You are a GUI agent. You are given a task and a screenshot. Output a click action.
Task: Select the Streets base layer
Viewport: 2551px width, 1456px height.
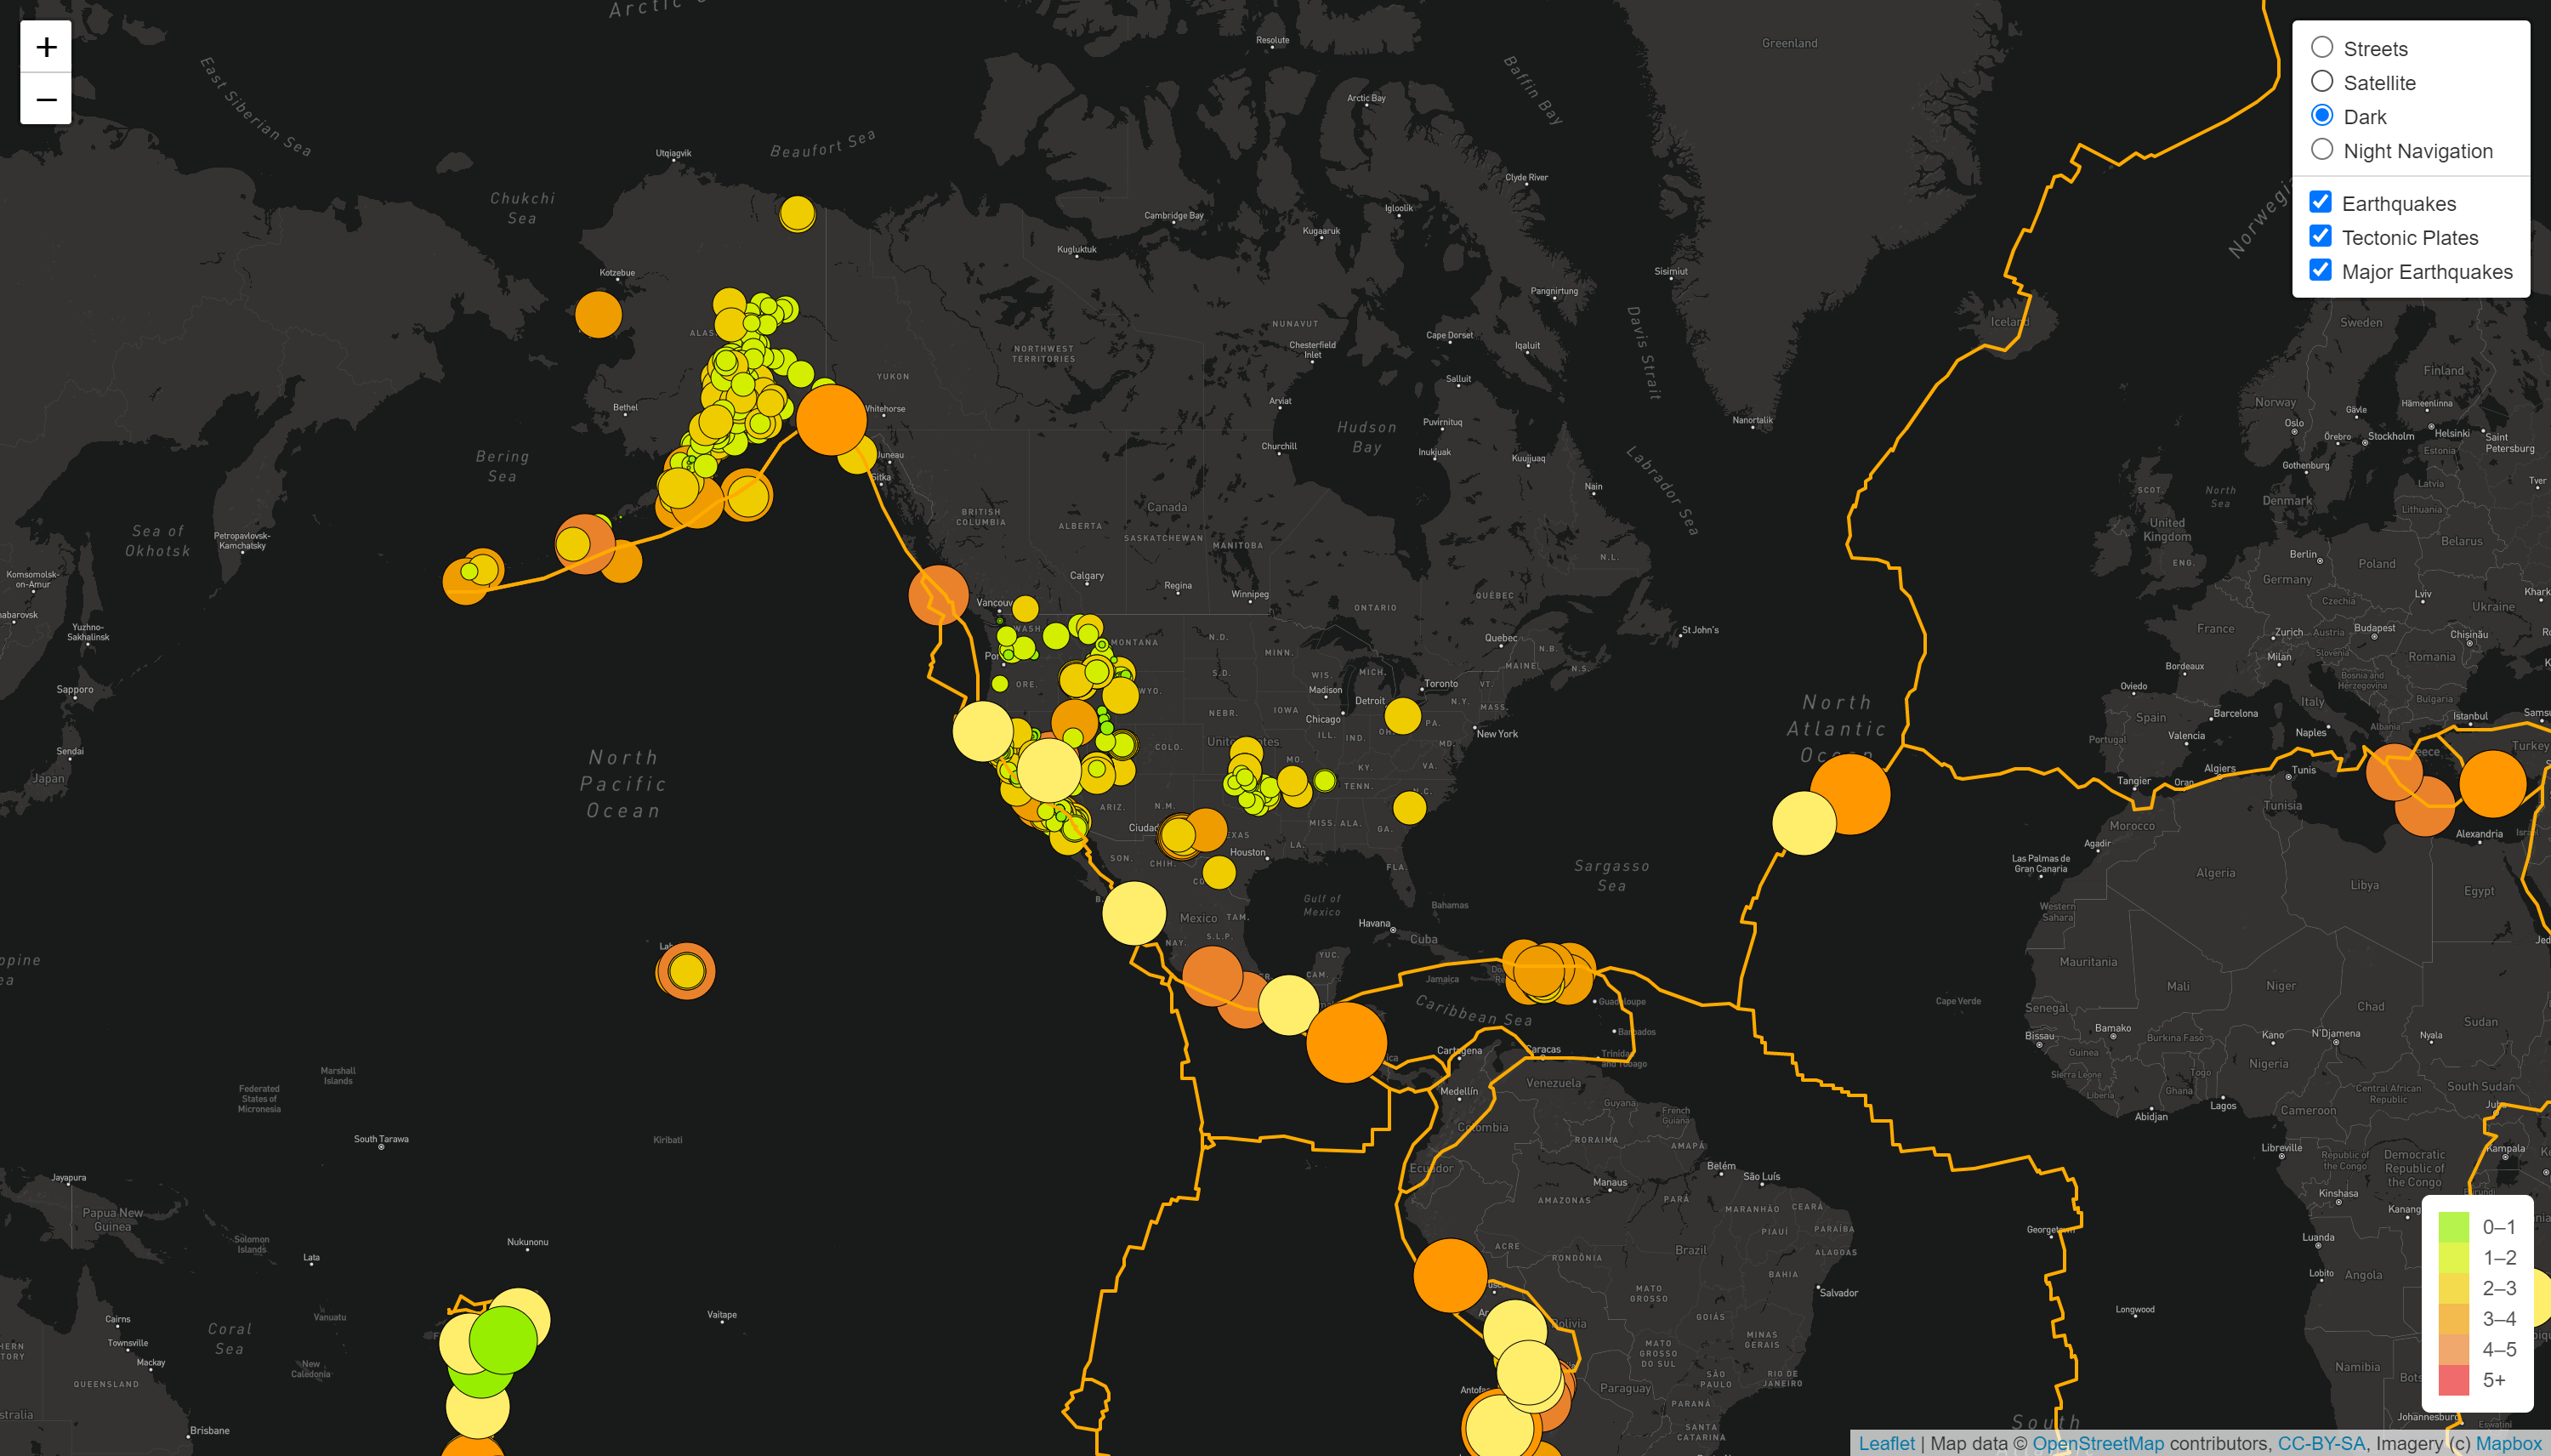2321,47
